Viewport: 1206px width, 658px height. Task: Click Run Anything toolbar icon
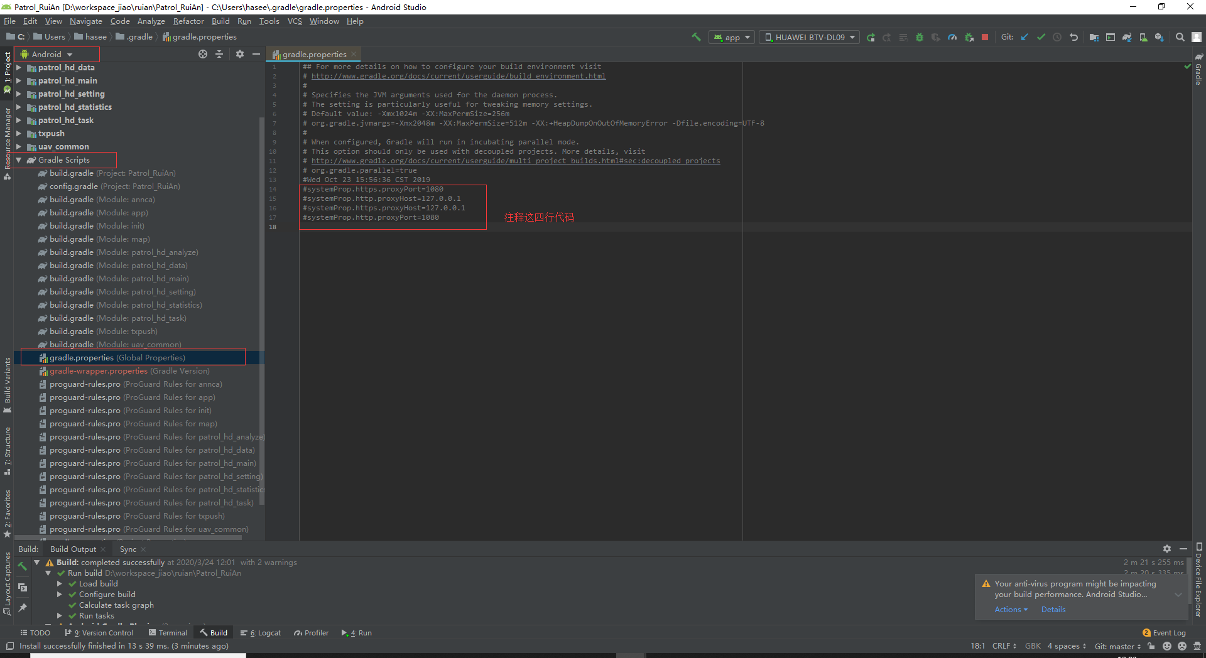(x=1111, y=38)
